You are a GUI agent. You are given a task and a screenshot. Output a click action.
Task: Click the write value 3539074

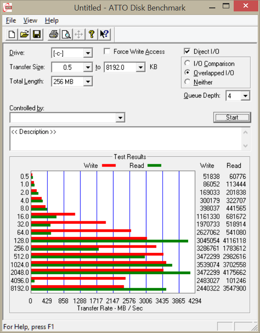[208, 265]
